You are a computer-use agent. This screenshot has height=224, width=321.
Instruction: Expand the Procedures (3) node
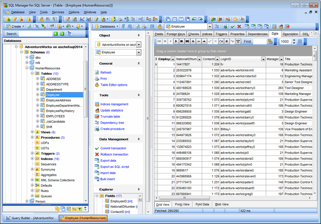click(x=32, y=137)
